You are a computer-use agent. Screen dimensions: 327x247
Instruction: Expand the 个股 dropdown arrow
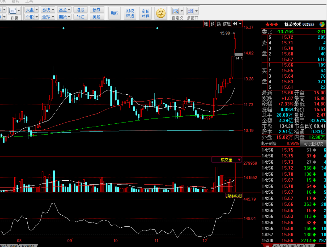tap(37, 17)
